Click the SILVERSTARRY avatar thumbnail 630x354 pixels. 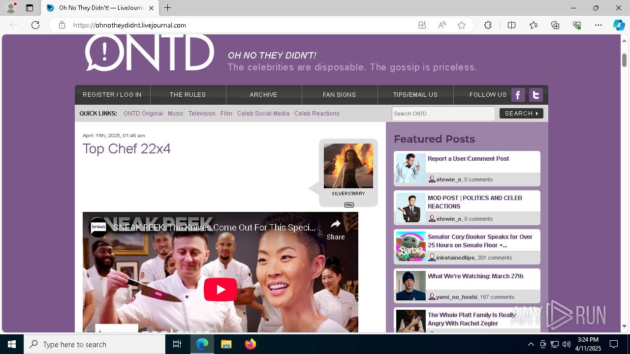[x=348, y=166]
